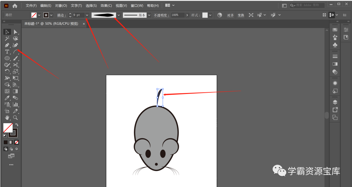Open the Symbols panel club icon

tap(335, 45)
